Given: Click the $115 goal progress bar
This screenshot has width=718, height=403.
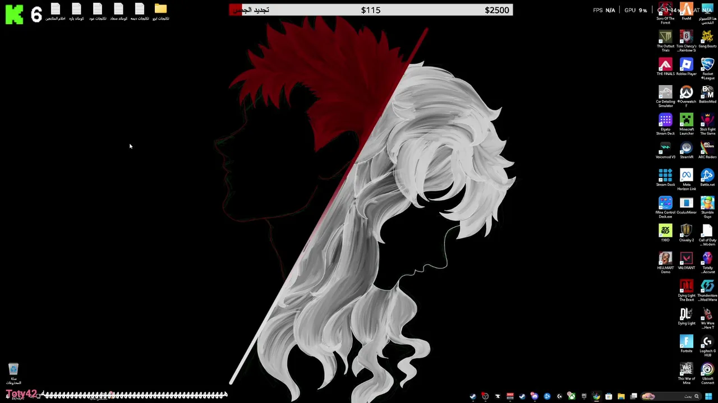Looking at the screenshot, I should point(371,10).
